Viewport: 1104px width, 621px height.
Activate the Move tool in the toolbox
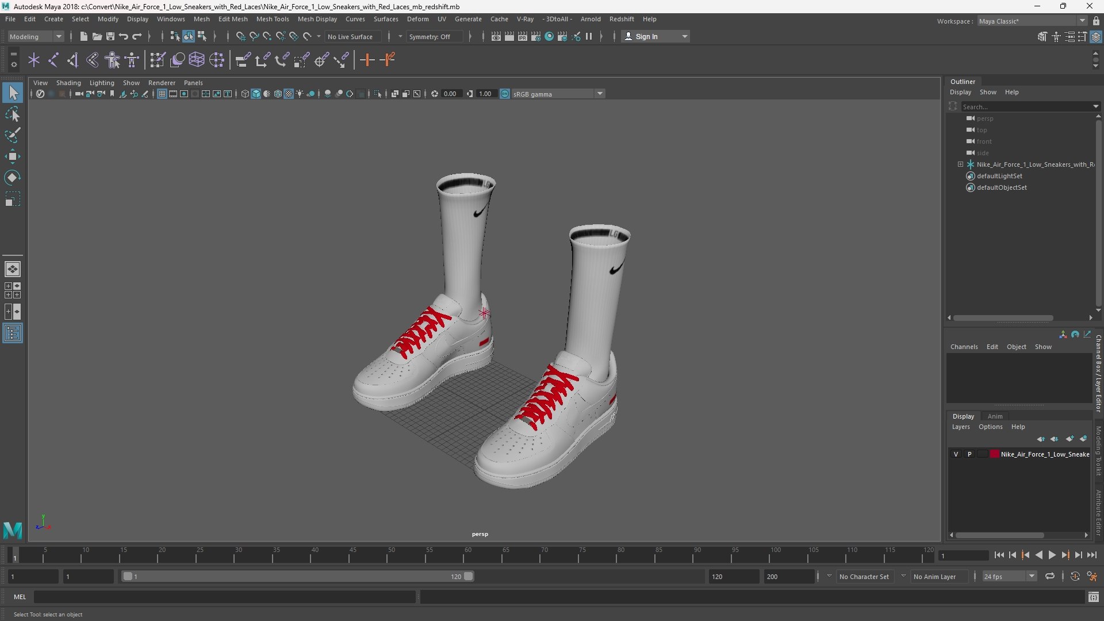click(13, 156)
